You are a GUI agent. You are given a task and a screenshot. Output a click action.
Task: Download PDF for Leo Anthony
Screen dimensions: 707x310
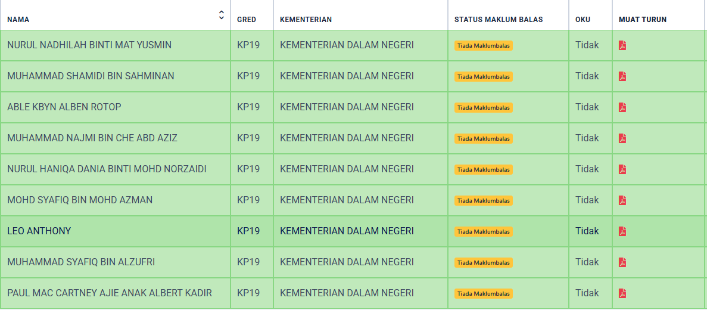point(622,231)
